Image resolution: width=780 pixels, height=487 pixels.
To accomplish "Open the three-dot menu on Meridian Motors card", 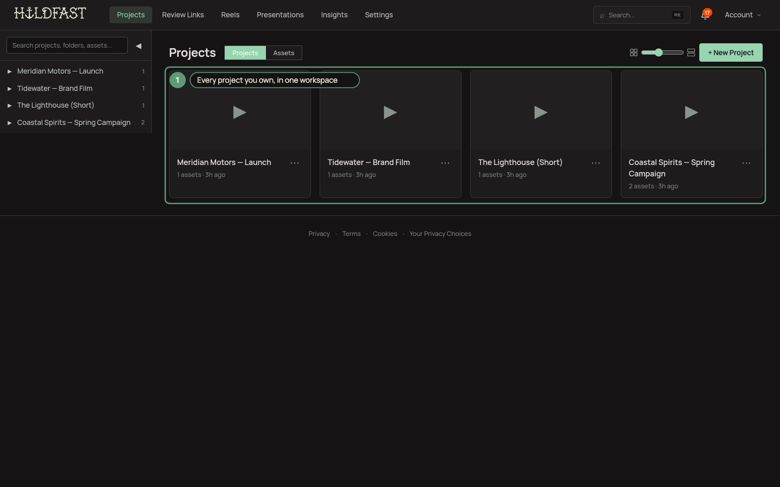I will click(295, 163).
